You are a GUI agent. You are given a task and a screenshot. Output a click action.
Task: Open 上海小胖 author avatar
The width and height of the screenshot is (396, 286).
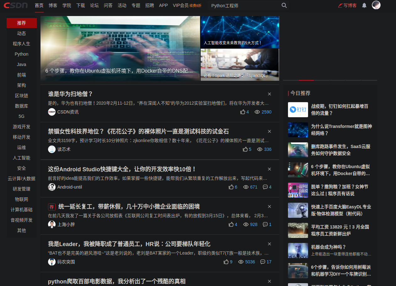[52, 224]
